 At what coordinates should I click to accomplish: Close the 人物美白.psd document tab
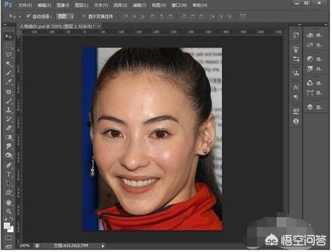[99, 26]
